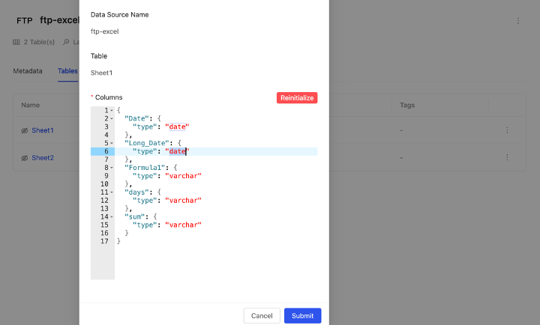The image size is (540, 325).
Task: Submit the column definitions
Action: click(x=302, y=315)
